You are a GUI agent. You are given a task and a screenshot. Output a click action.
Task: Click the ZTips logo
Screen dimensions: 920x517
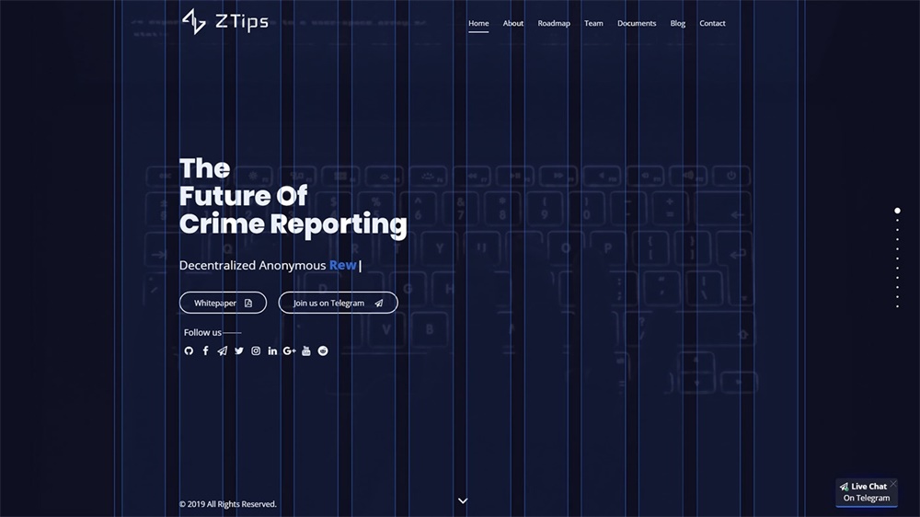pos(225,22)
